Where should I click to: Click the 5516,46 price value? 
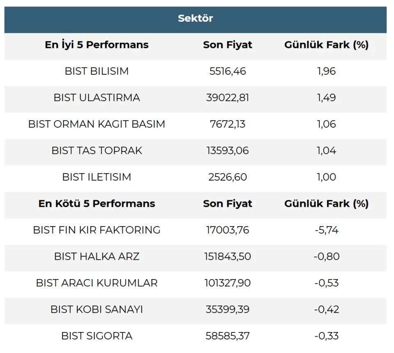click(x=228, y=71)
